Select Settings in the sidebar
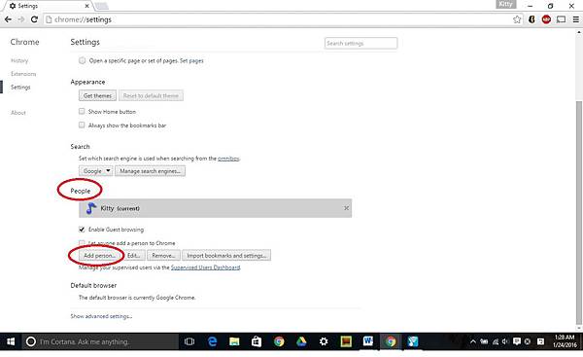This screenshot has width=583, height=357. coord(20,88)
